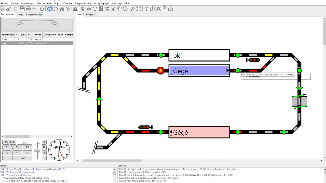Select the blue Gégé block
Image resolution: width=326 pixels, height=183 pixels.
199,71
